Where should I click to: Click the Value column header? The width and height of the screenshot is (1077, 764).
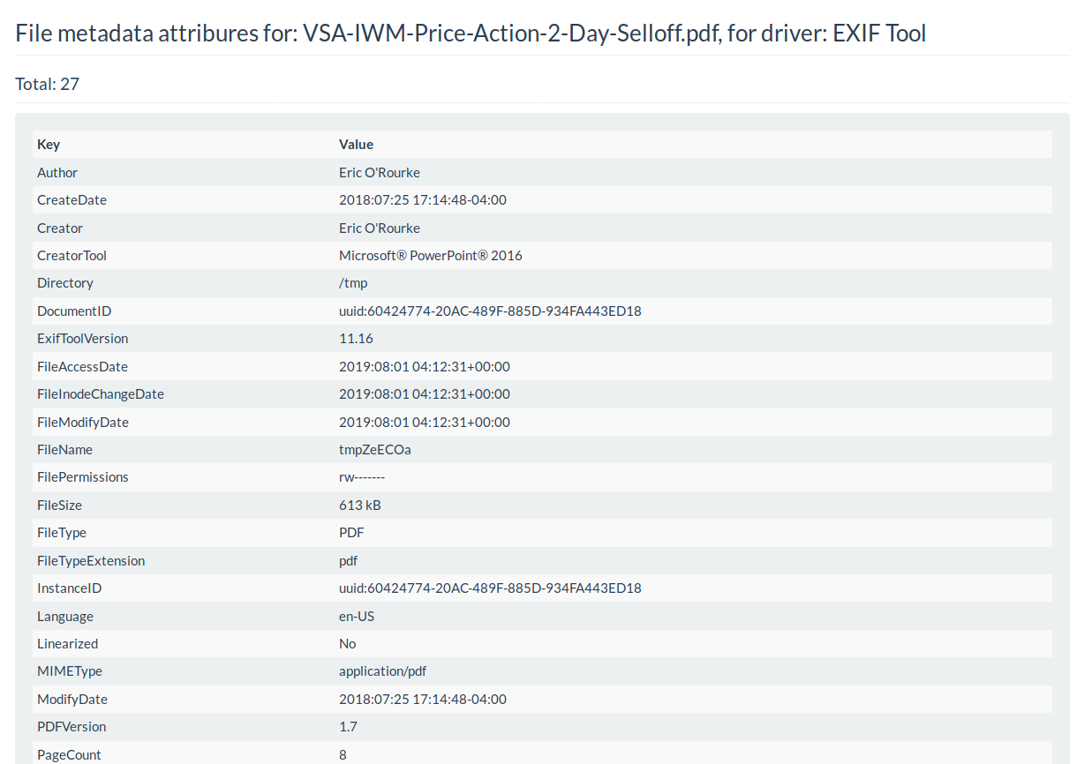356,145
